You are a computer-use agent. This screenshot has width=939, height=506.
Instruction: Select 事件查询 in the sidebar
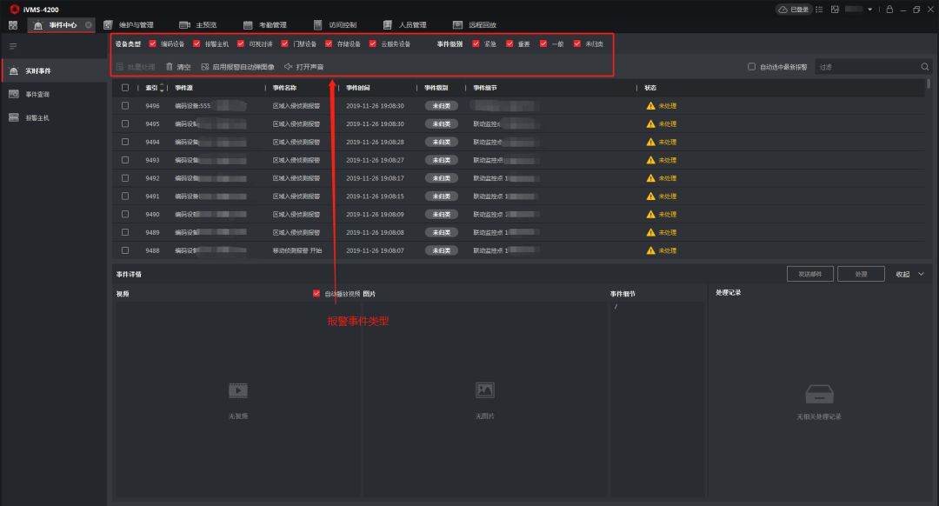pyautogui.click(x=54, y=94)
